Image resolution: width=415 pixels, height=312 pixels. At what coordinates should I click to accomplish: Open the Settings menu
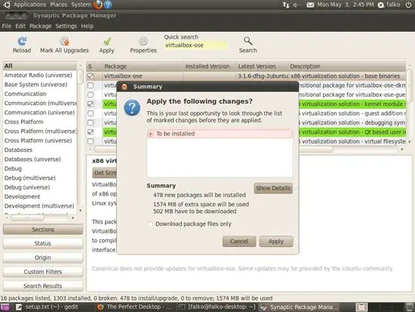pos(66,26)
